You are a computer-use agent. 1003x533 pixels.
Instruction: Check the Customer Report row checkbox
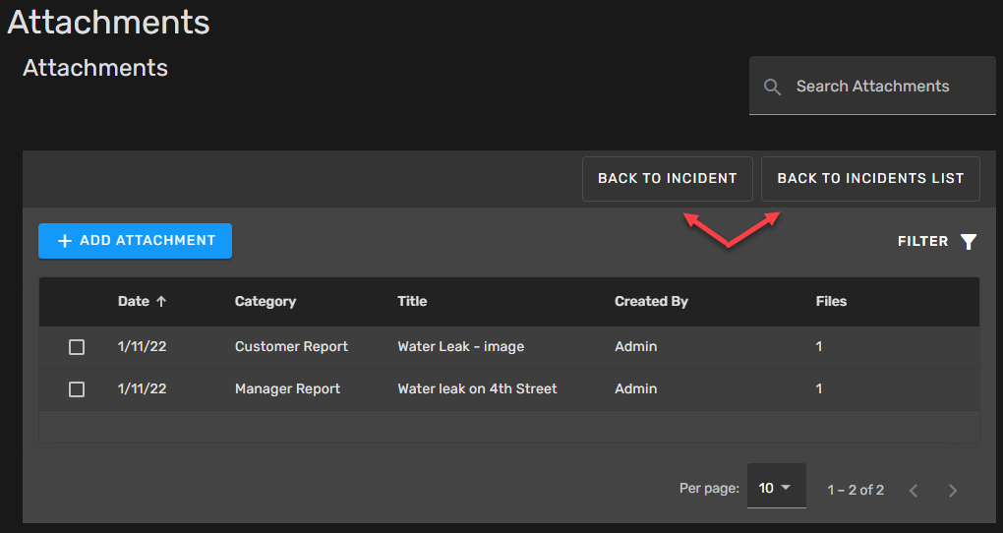(77, 347)
